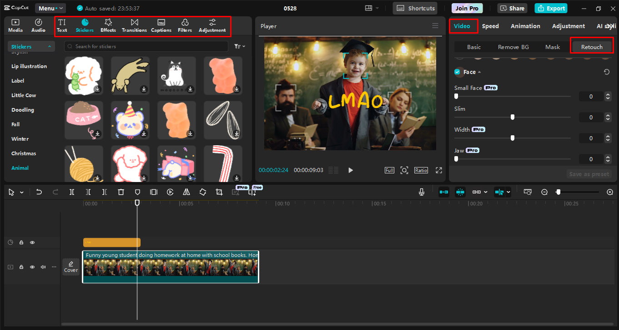
Task: Open the Media panel
Action: point(15,26)
